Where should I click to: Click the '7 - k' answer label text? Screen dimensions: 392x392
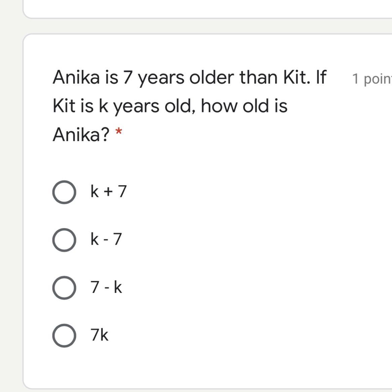click(106, 287)
